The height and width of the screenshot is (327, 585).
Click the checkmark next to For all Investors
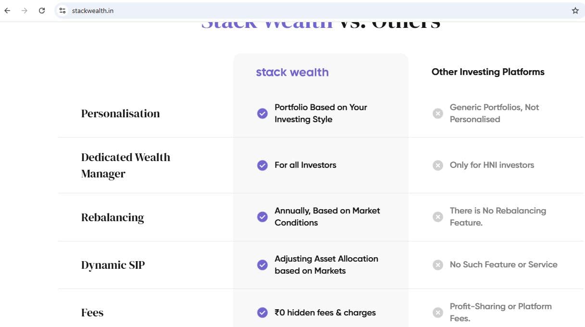tap(262, 165)
